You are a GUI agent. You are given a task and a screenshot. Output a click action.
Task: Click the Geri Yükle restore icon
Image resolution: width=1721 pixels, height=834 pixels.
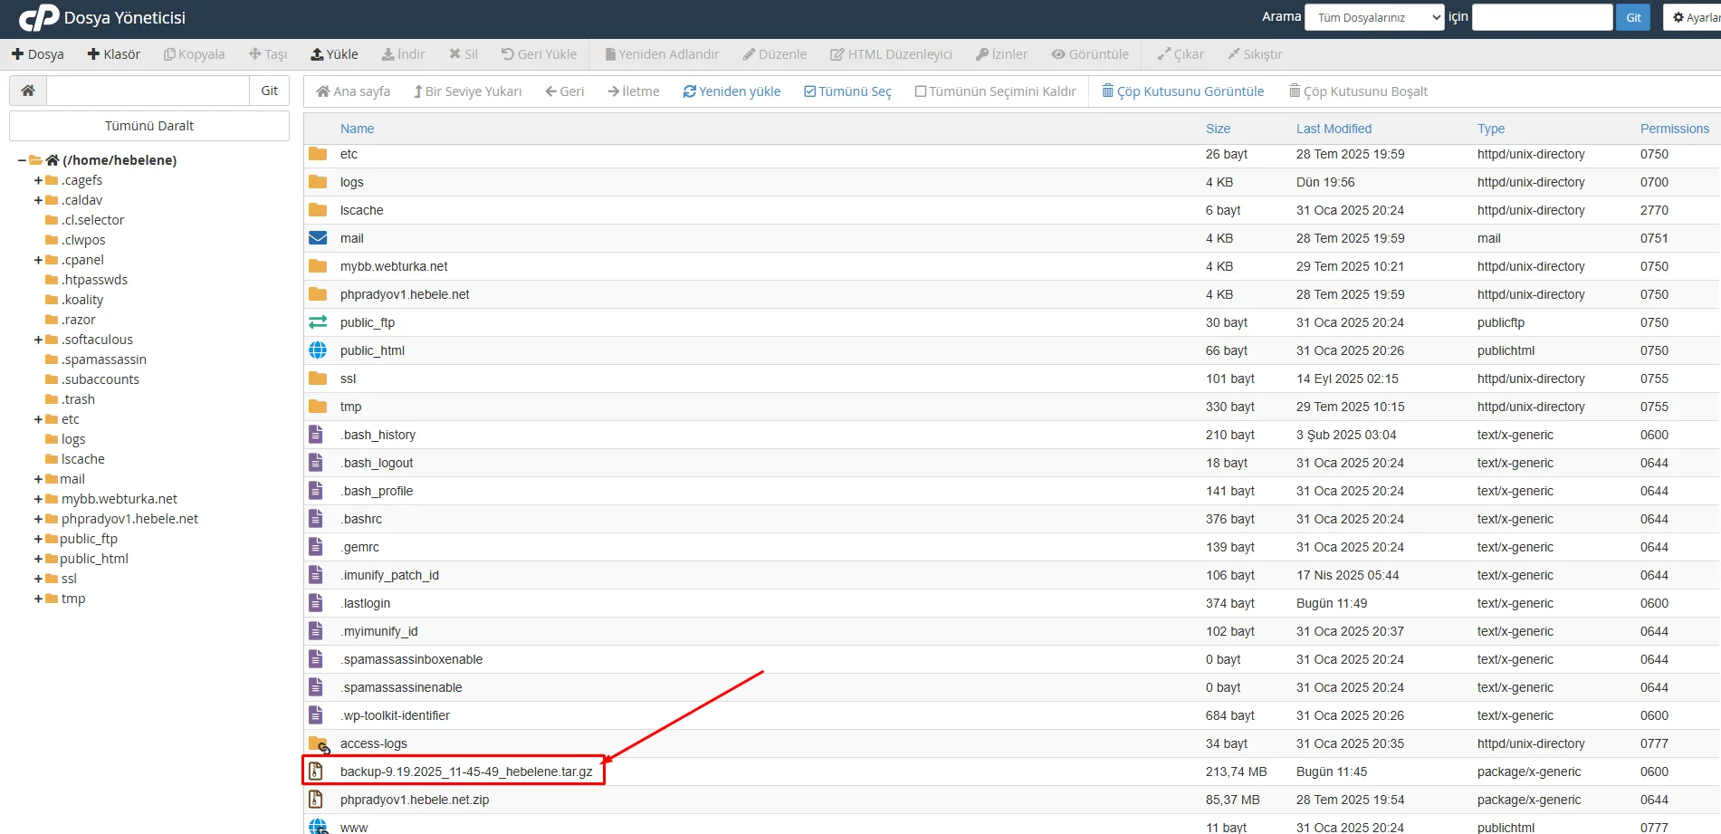(507, 53)
